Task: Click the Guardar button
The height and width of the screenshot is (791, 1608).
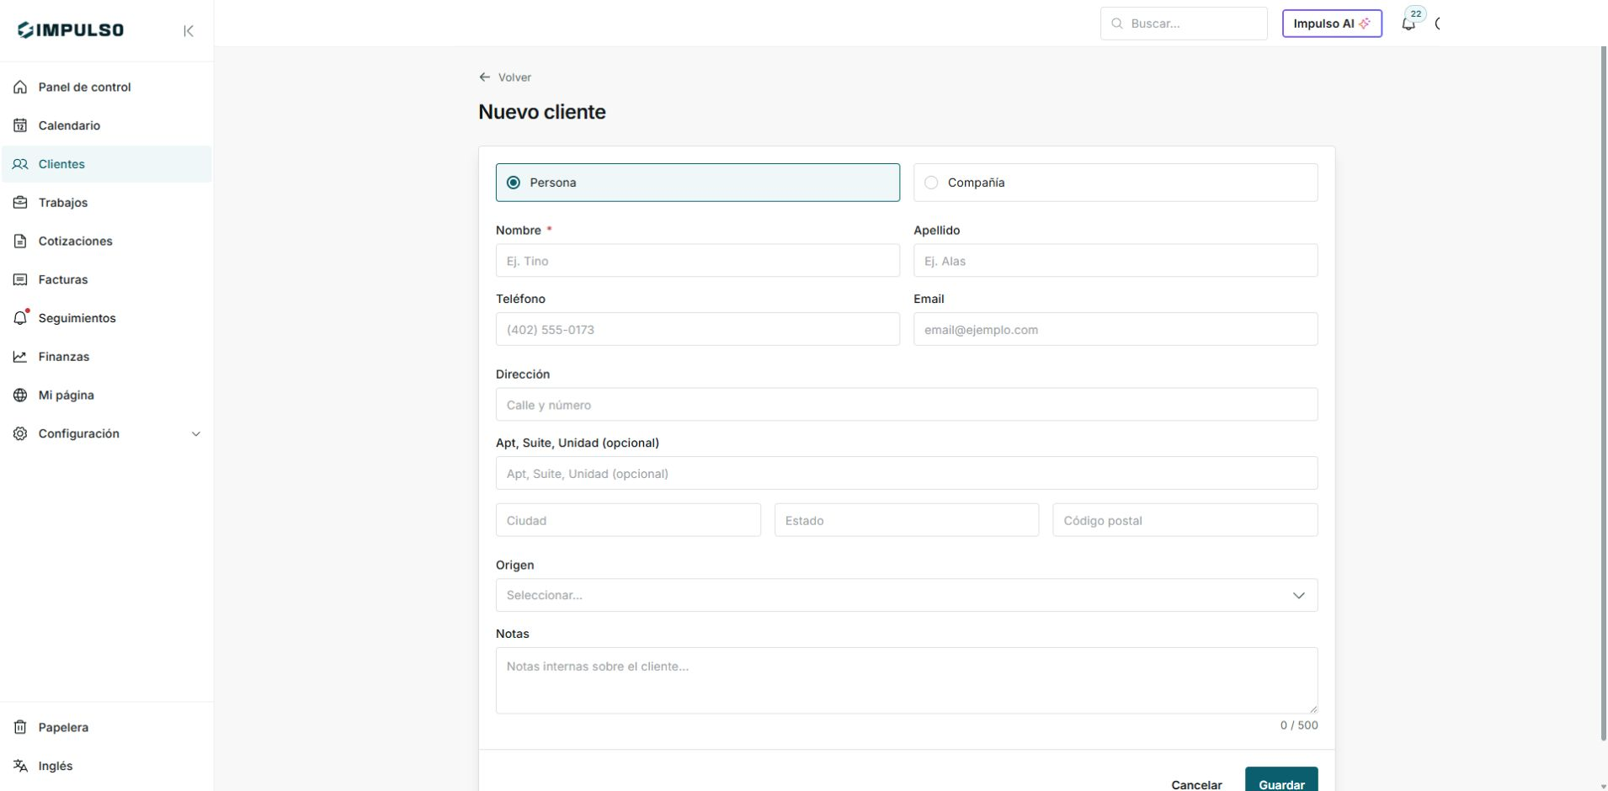Action: tap(1281, 780)
